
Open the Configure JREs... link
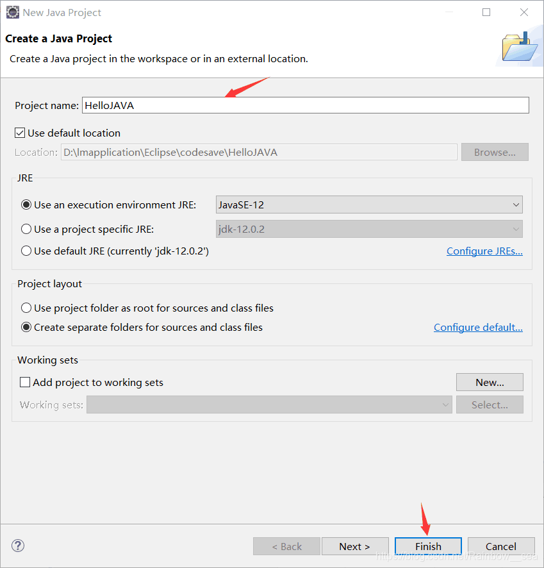click(x=484, y=251)
